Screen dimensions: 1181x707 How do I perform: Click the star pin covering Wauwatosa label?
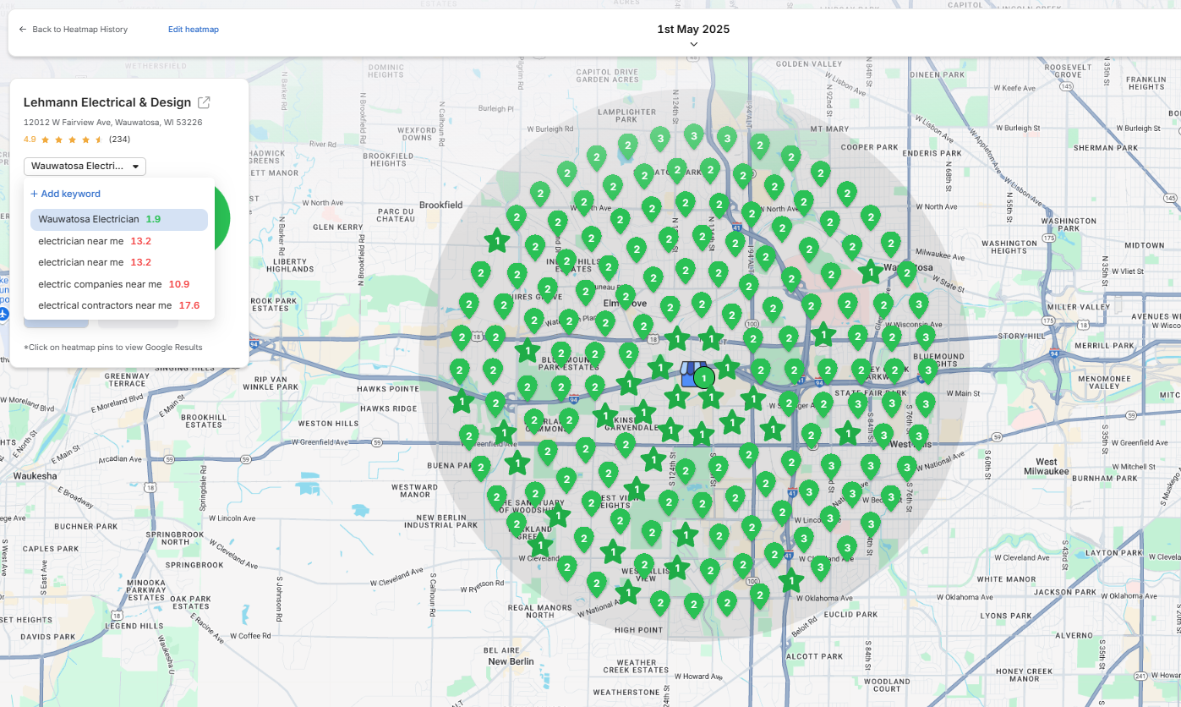pyautogui.click(x=870, y=272)
